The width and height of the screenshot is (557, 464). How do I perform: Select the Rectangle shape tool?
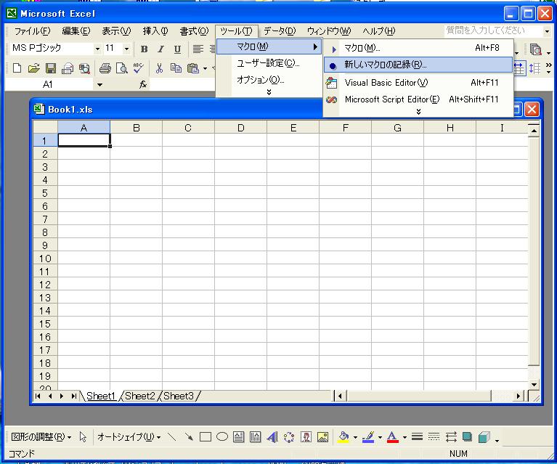pyautogui.click(x=206, y=436)
